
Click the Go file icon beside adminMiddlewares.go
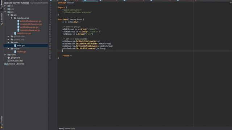coord(18,21)
